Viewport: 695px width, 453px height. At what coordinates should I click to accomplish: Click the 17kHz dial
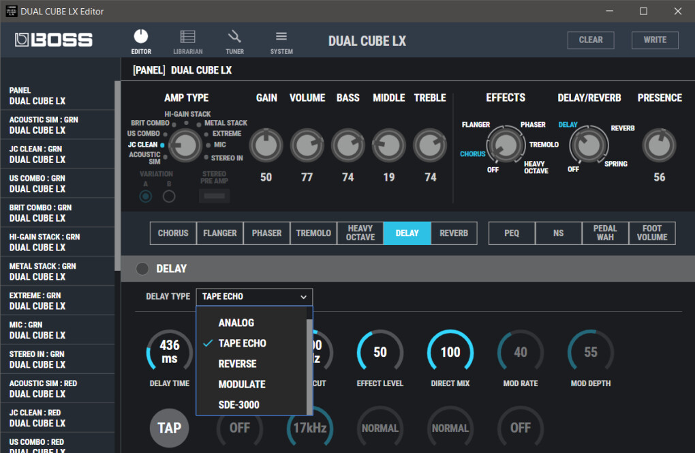tap(310, 428)
